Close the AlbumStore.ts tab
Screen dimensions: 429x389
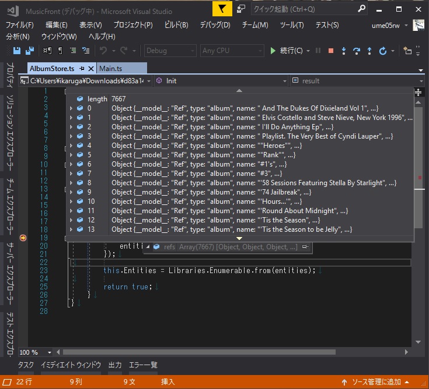point(91,69)
